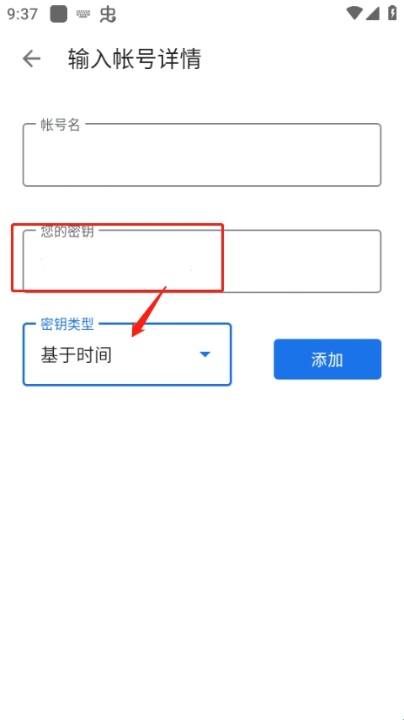
Task: Open the 基于时间 key type selector
Action: [x=127, y=355]
